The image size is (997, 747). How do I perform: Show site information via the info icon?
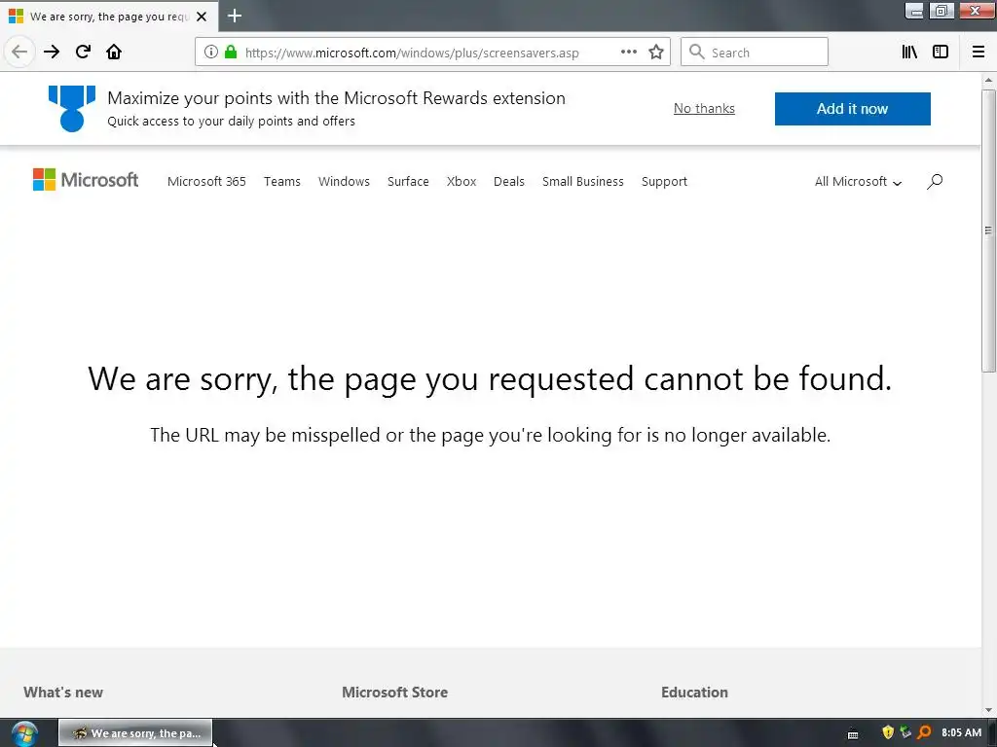[x=211, y=53]
